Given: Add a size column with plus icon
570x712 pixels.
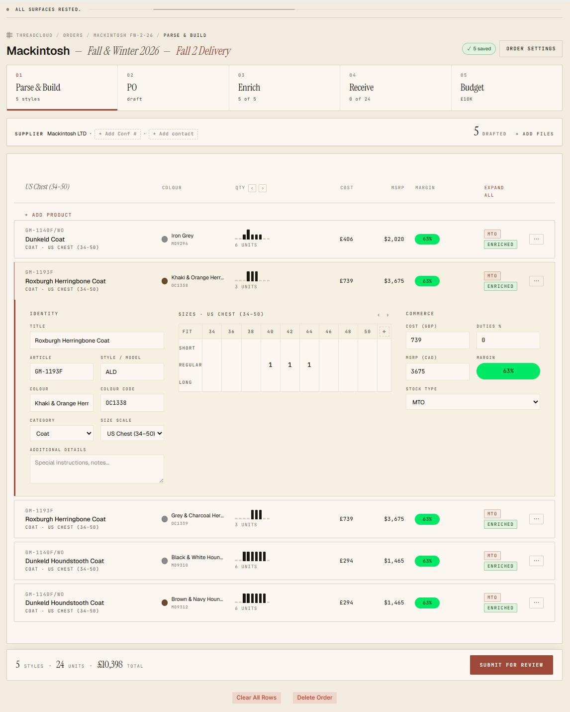Looking at the screenshot, I should 384,332.
